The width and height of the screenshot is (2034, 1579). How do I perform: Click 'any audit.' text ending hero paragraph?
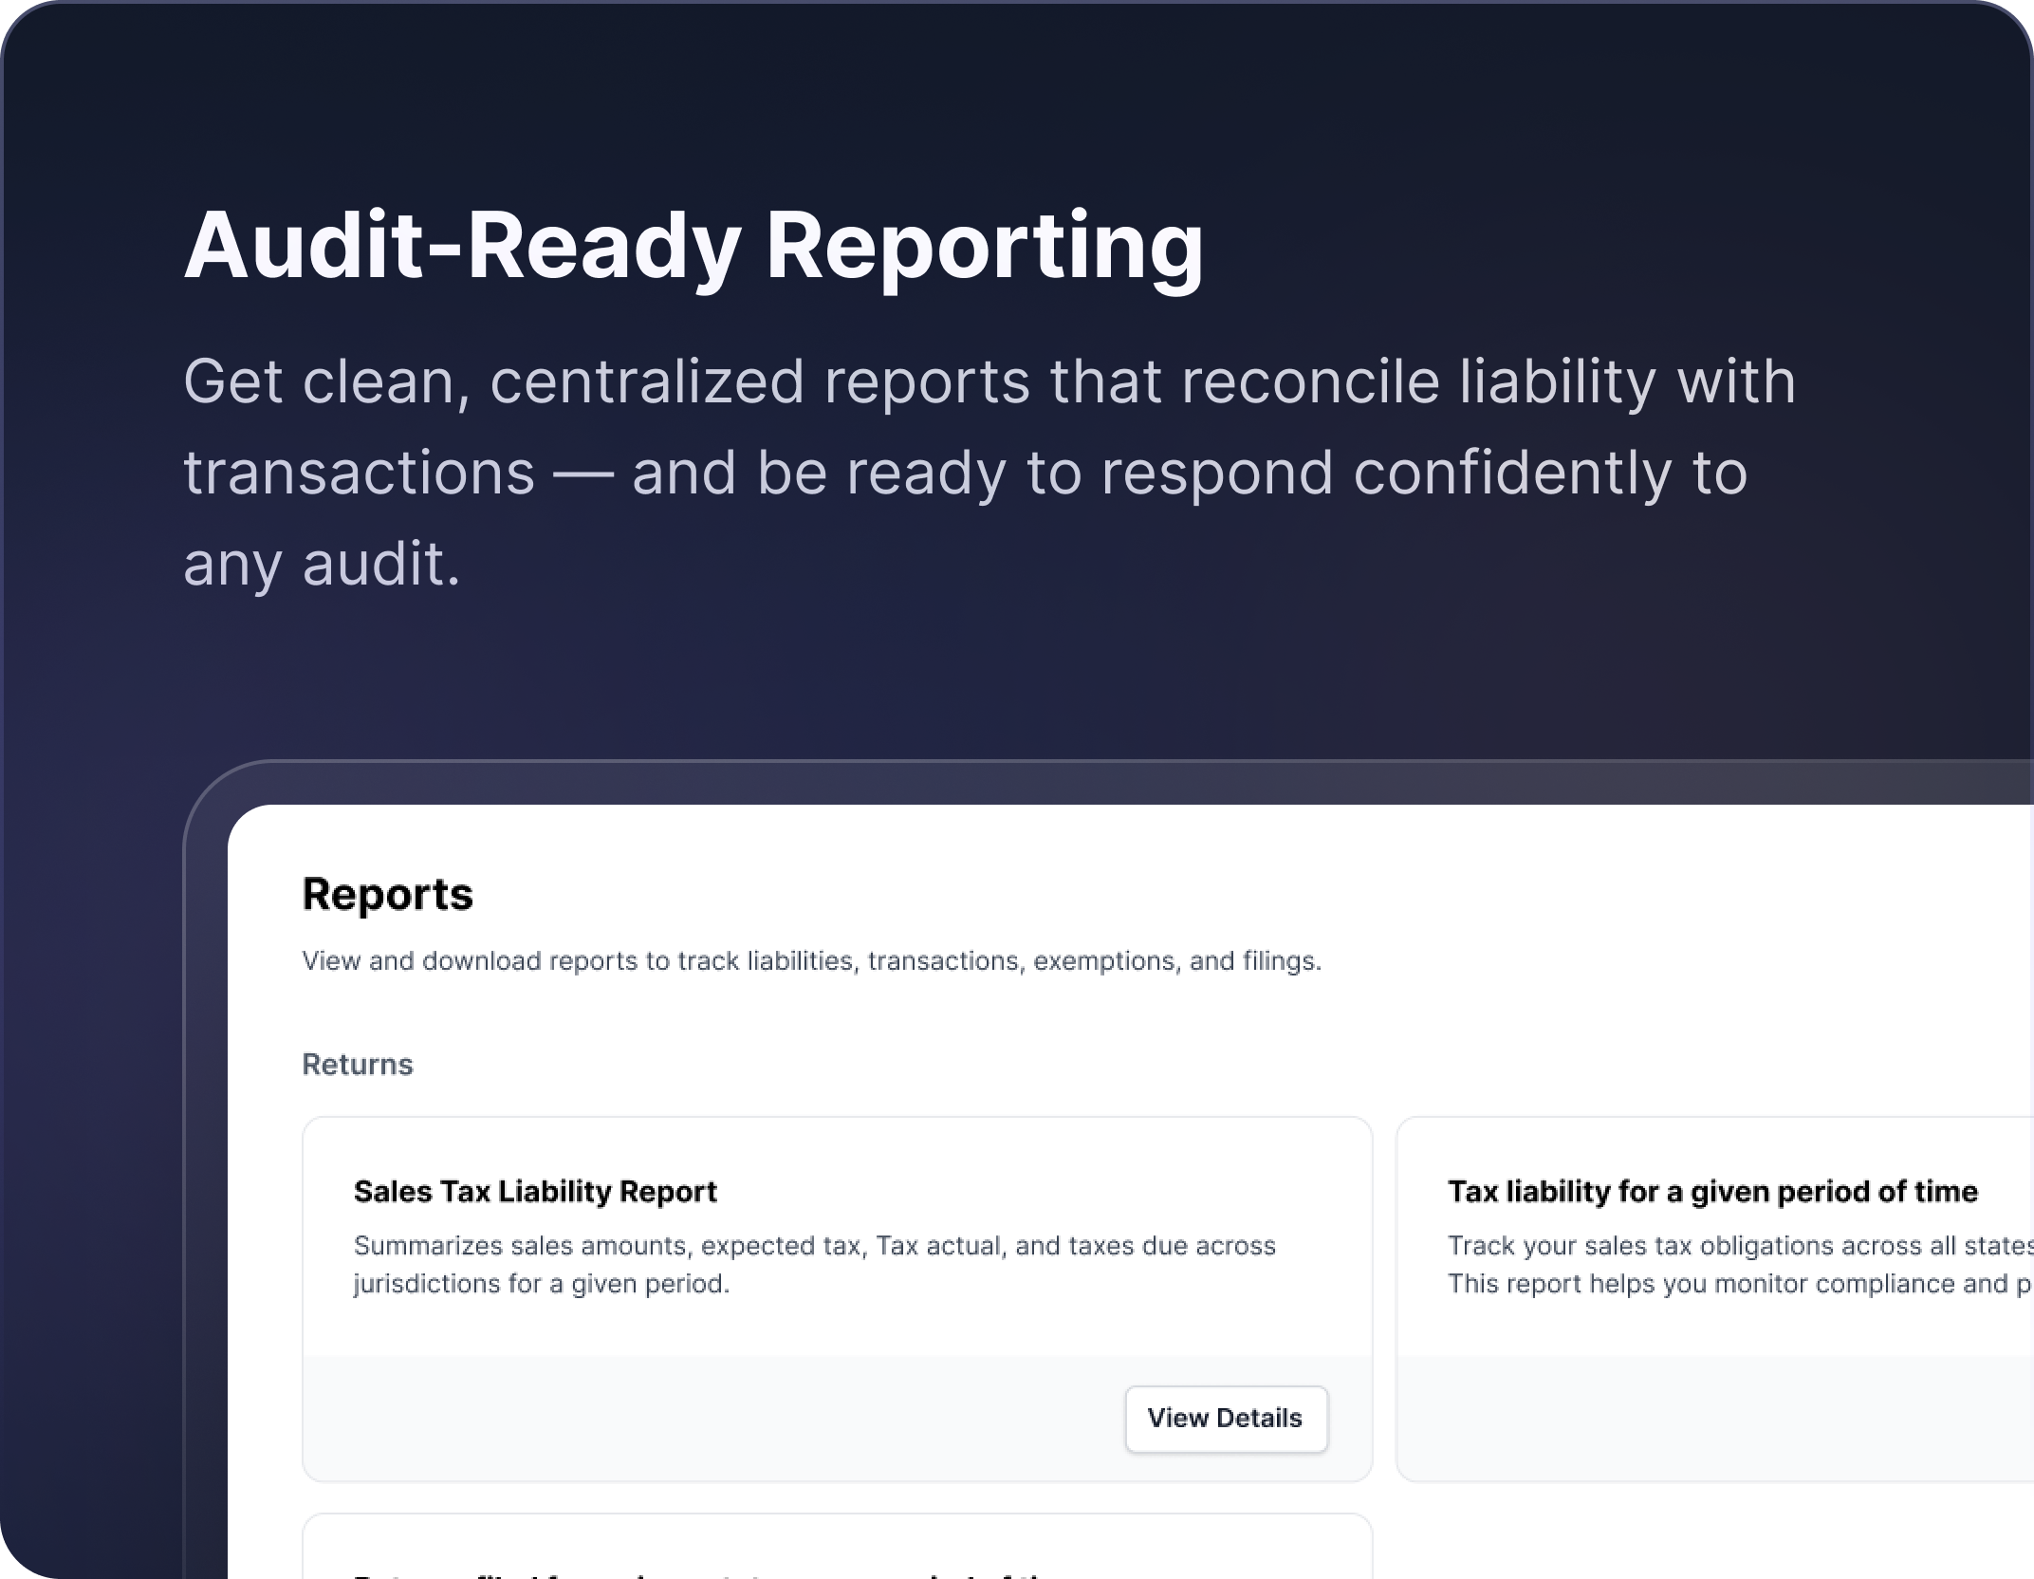[322, 564]
